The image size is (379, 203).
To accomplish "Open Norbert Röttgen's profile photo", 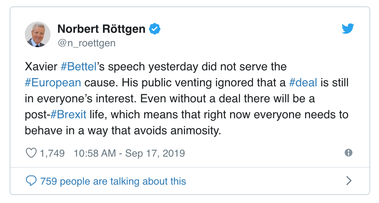I will pyautogui.click(x=38, y=34).
